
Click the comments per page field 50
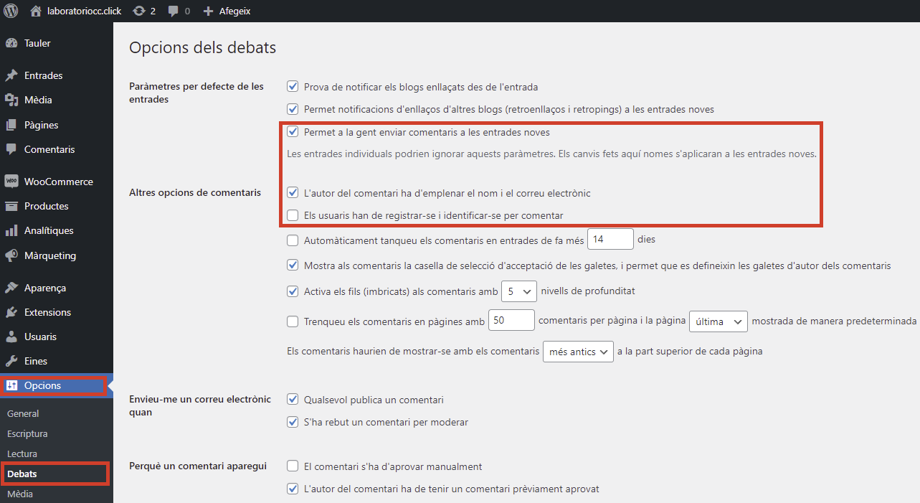[511, 320]
